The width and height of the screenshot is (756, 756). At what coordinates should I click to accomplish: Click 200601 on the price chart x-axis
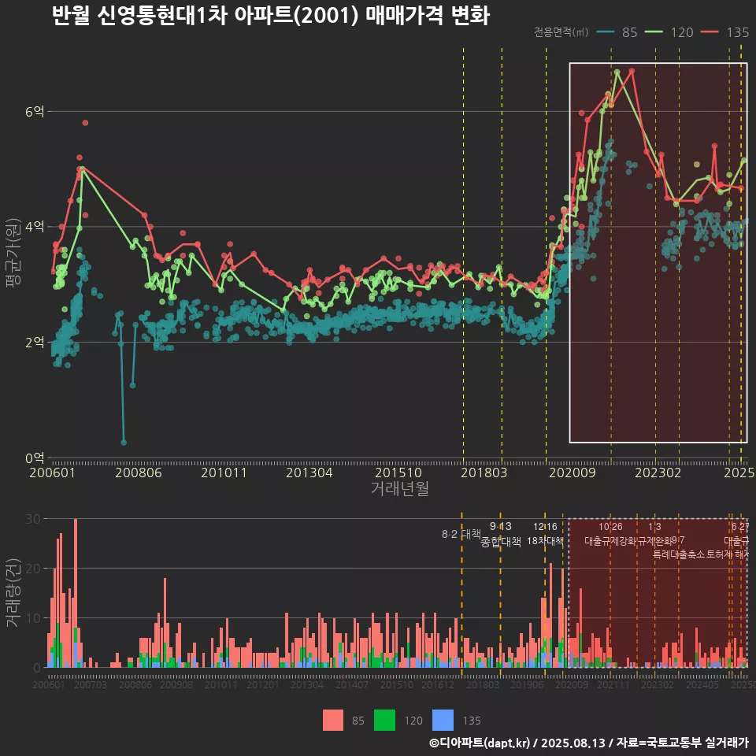pos(52,472)
